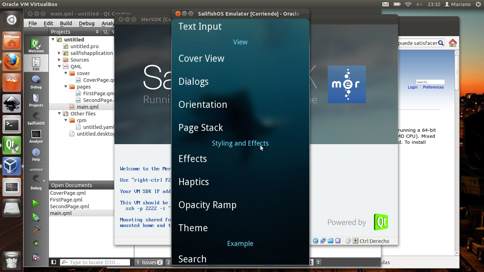The image size is (484, 272).
Task: Open the File menu in Qt Creator
Action: pyautogui.click(x=33, y=23)
